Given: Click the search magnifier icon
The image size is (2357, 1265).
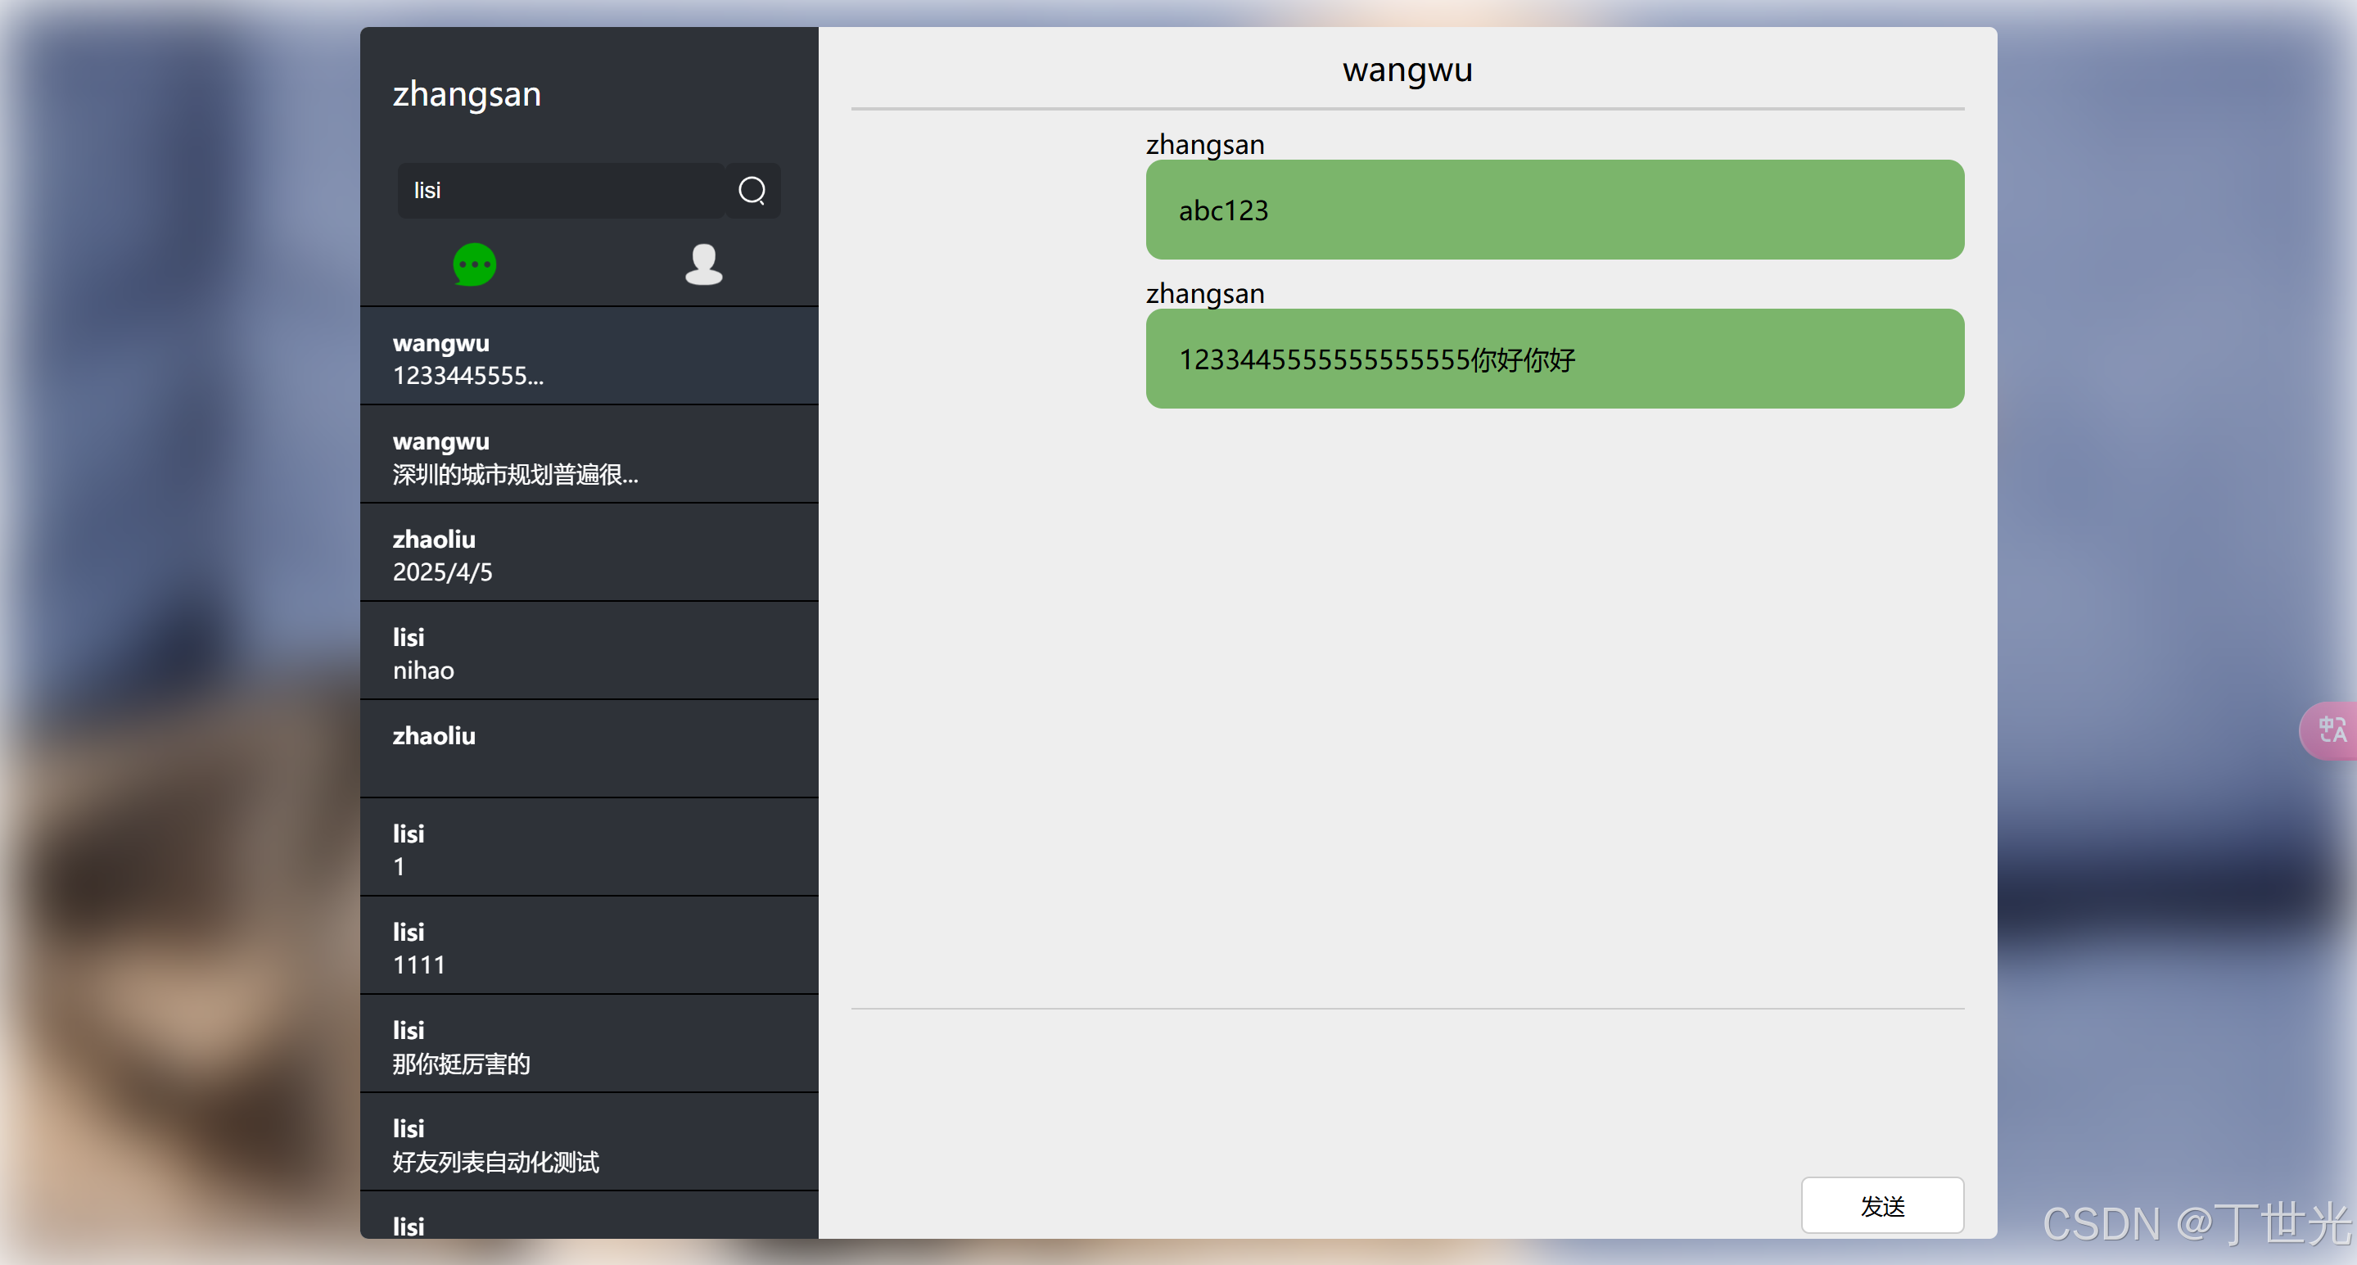Looking at the screenshot, I should tap(752, 191).
